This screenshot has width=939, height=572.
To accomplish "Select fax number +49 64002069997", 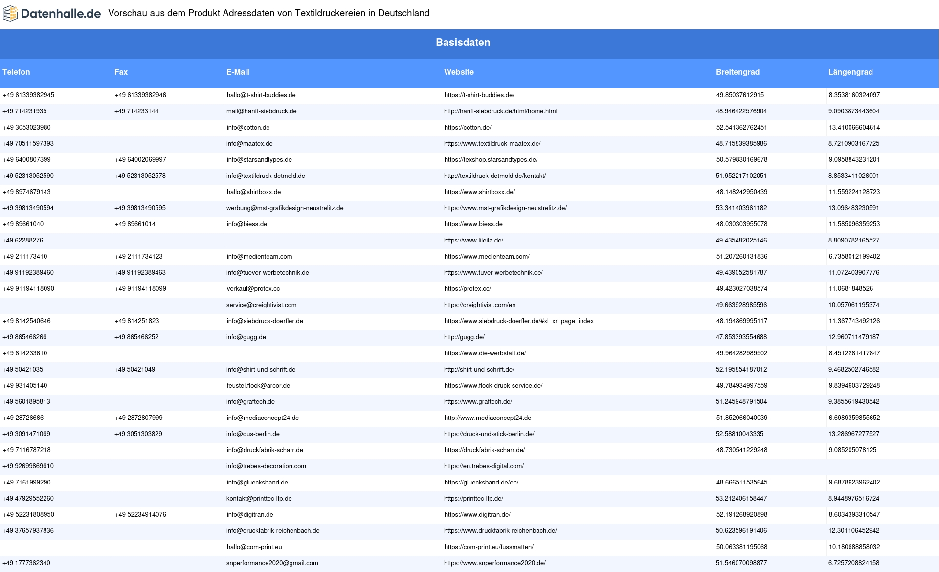I will [x=140, y=160].
